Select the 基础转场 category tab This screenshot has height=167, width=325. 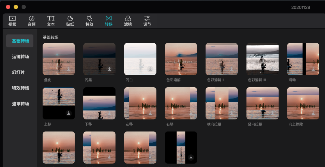[20, 41]
